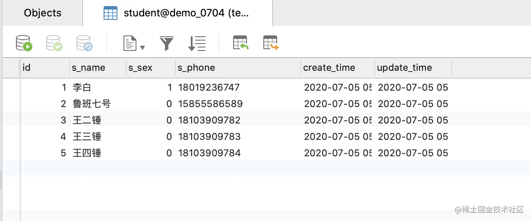
Task: Click the s_sex column header
Action: (151, 68)
